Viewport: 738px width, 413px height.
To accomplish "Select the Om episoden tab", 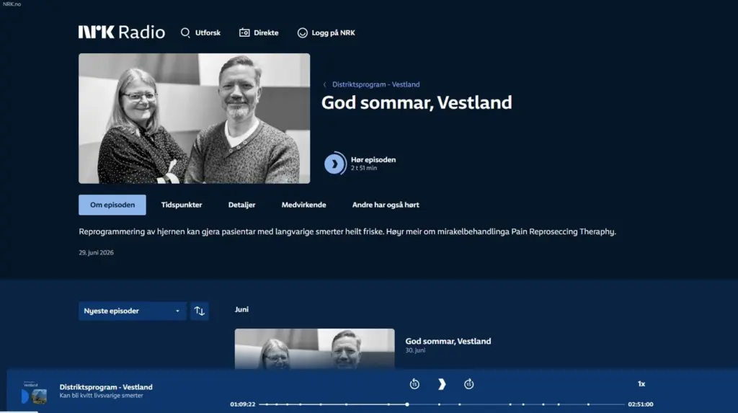I will 112,205.
